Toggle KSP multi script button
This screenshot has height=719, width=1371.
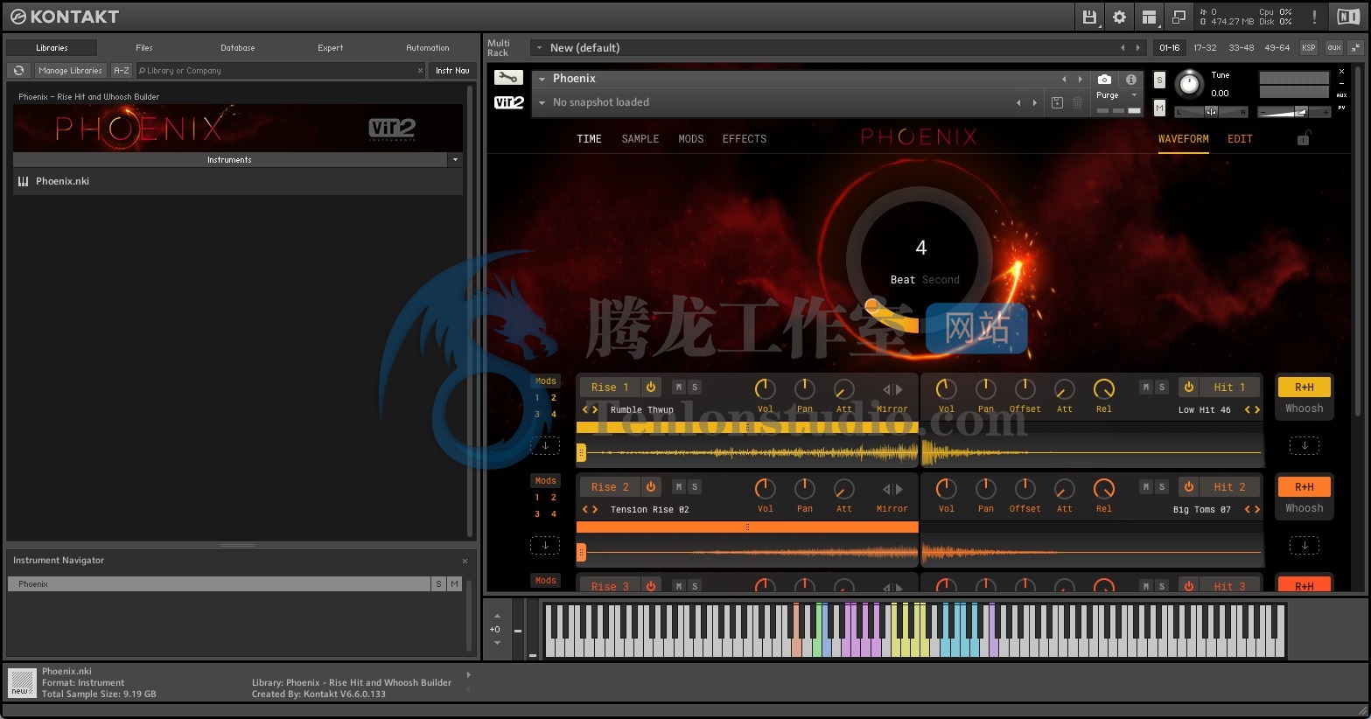tap(1309, 47)
